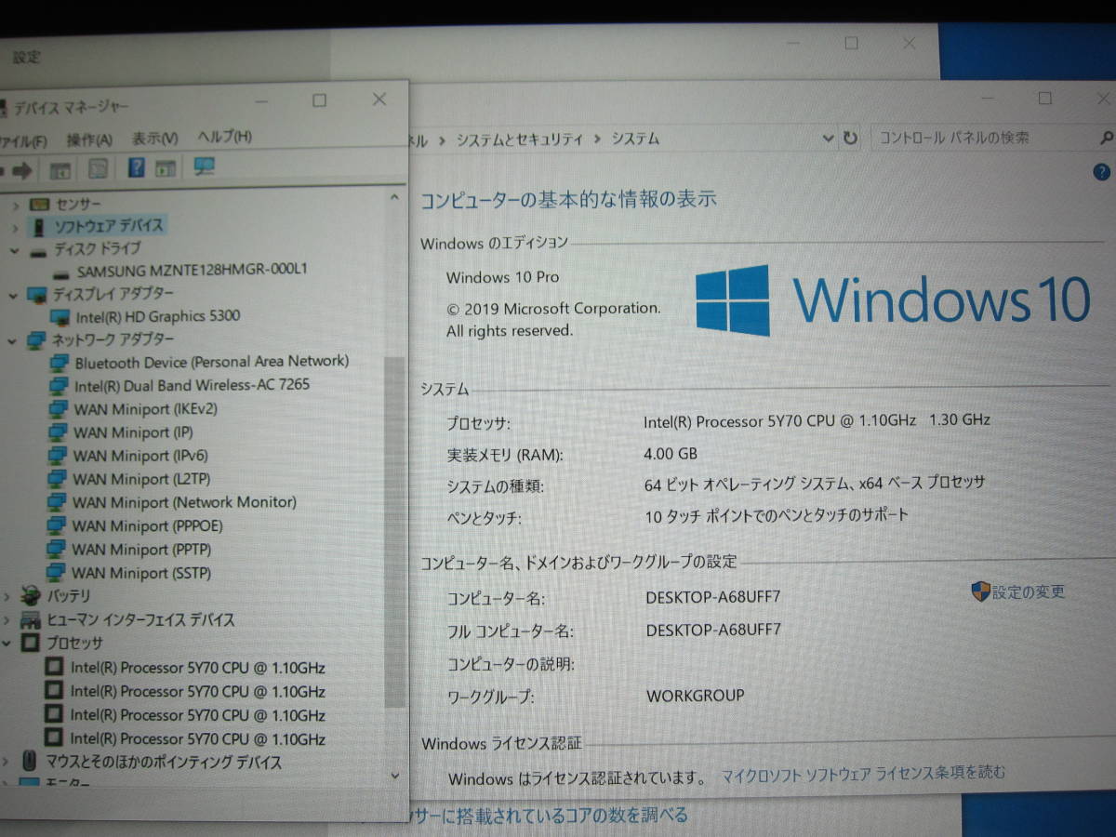Select WAN Miniport (IPv6) row text
1116x837 pixels.
coord(140,456)
